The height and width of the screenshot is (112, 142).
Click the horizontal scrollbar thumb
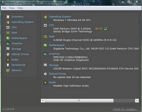tap(79, 101)
